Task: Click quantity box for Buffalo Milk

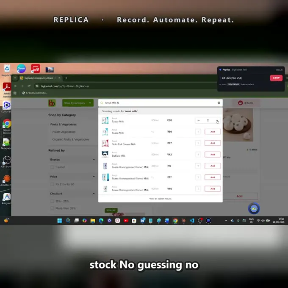Action: pos(198,155)
